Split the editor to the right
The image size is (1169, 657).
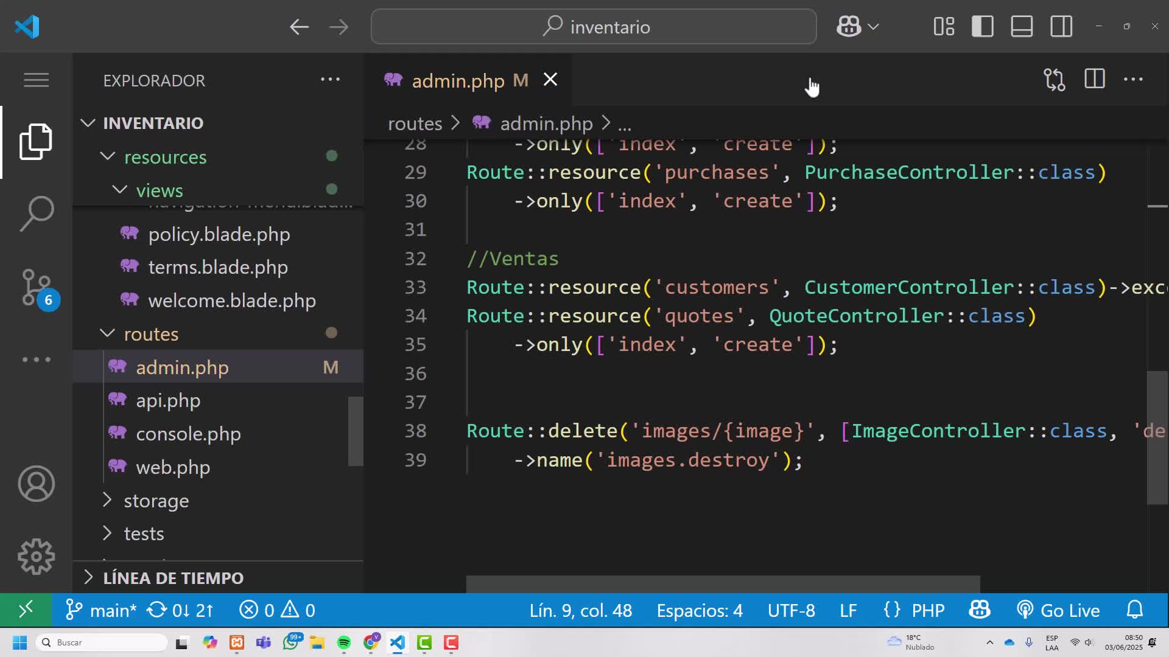click(x=1094, y=79)
